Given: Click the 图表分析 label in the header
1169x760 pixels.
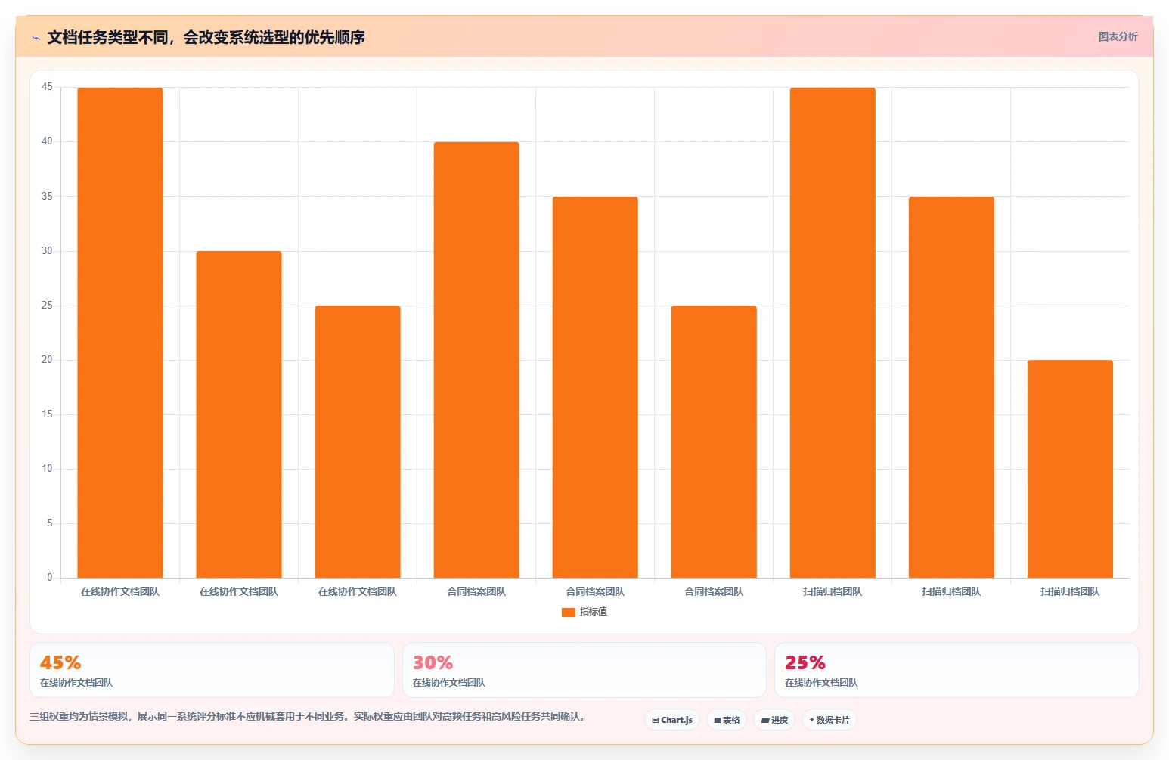Looking at the screenshot, I should [x=1118, y=36].
